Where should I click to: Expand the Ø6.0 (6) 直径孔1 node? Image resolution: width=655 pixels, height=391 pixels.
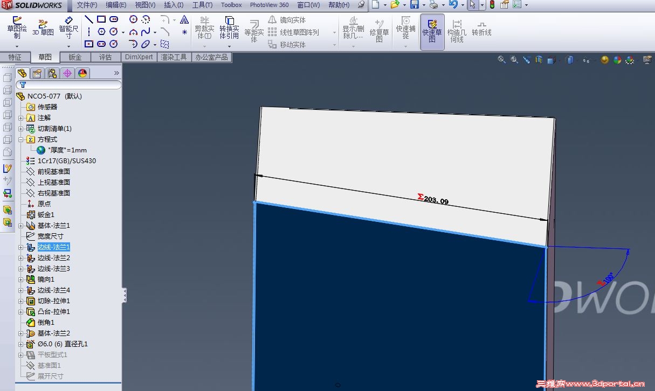click(x=21, y=344)
